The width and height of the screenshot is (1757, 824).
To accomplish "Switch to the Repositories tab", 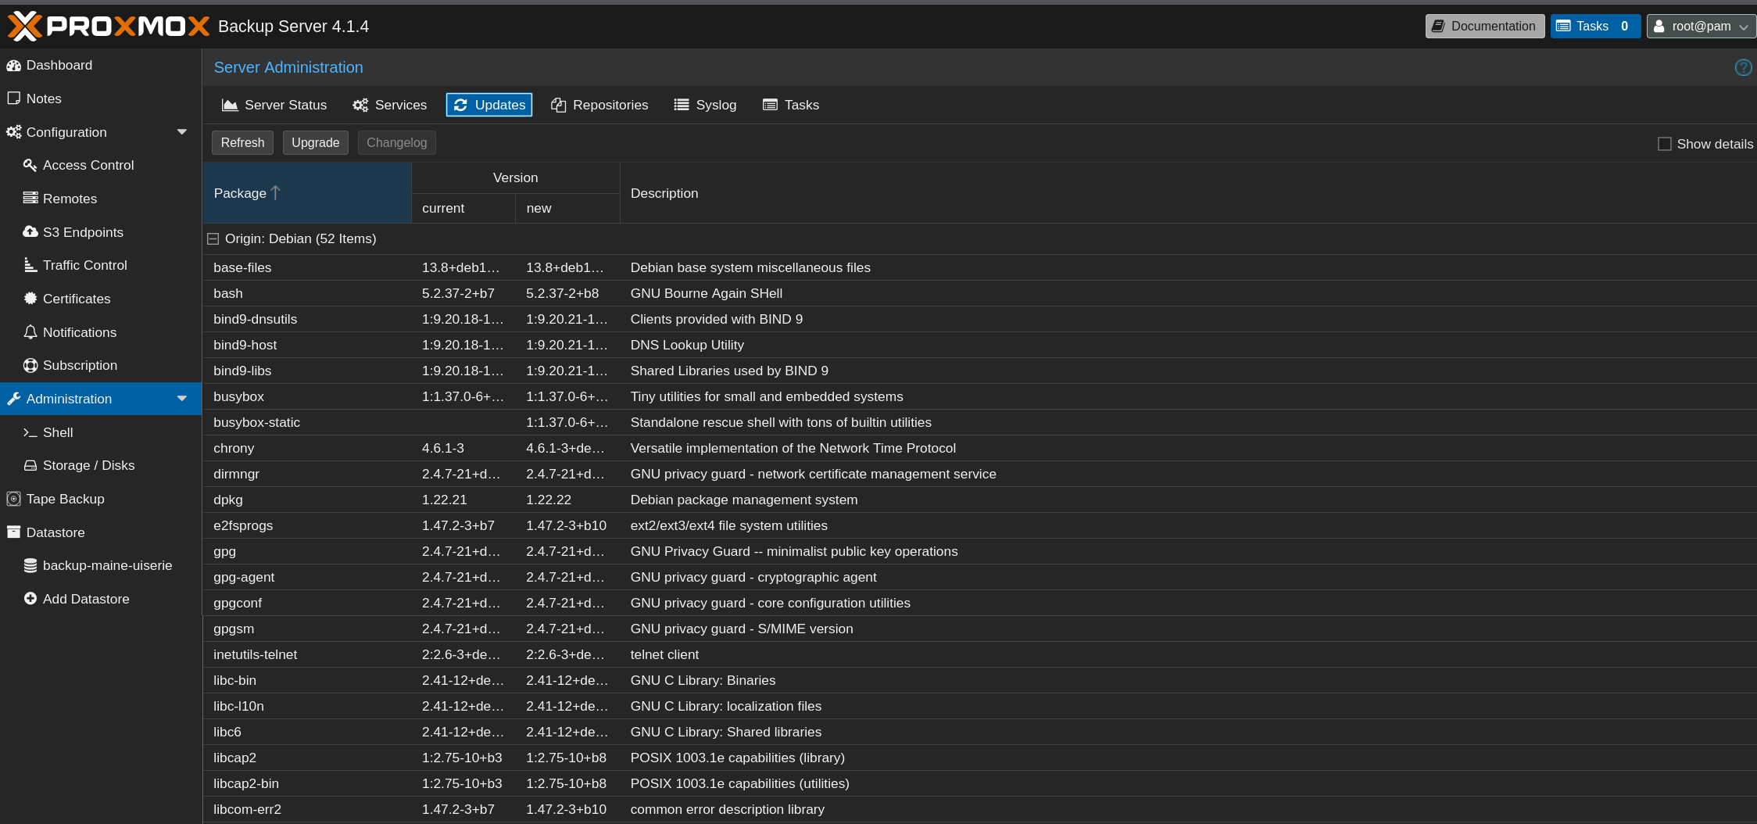I will coord(599,105).
